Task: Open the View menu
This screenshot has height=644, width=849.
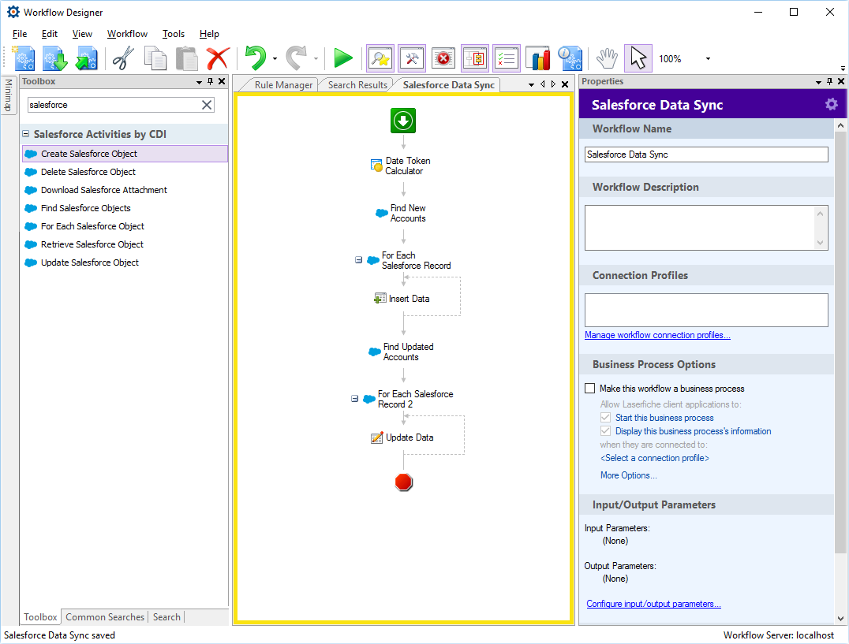Action: (82, 34)
